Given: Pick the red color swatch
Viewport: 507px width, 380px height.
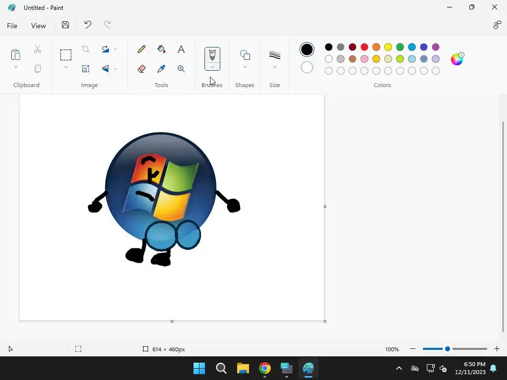Looking at the screenshot, I should click(364, 47).
